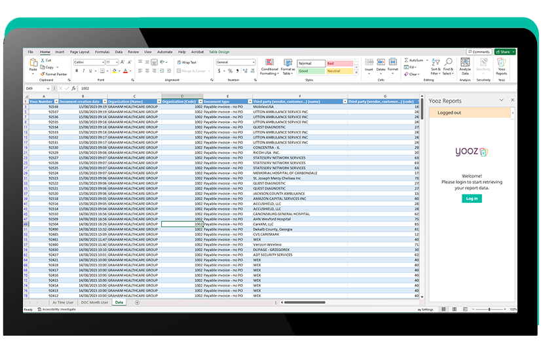Image resolution: width=541 pixels, height=354 pixels.
Task: Increase indent in Alignment group
Action: [169, 71]
